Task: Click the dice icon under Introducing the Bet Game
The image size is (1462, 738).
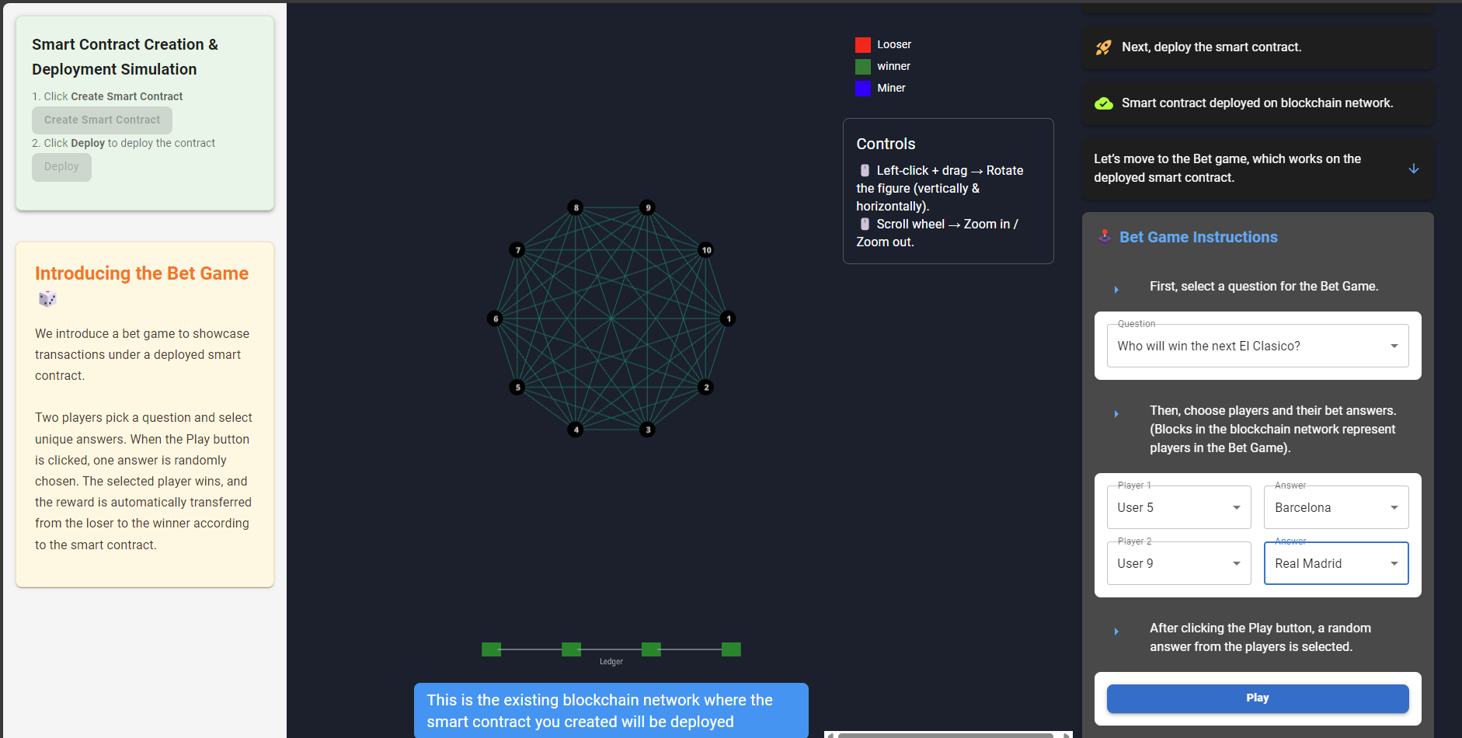Action: point(47,298)
